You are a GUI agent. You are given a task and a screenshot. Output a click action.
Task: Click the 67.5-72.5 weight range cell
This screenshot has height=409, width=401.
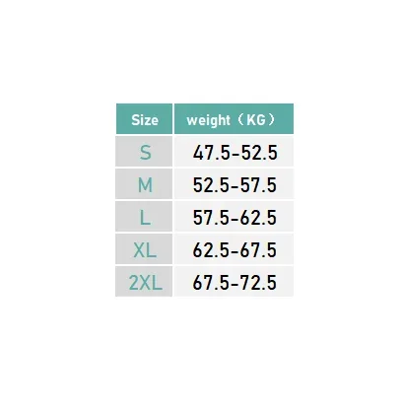pyautogui.click(x=234, y=282)
